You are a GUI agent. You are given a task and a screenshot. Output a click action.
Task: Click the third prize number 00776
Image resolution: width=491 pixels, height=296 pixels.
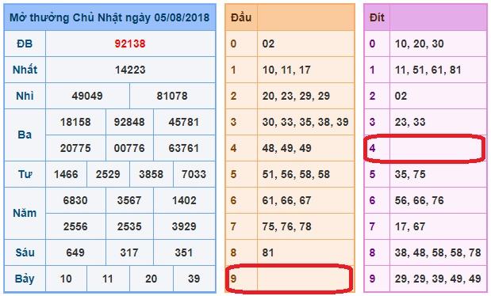click(x=129, y=148)
